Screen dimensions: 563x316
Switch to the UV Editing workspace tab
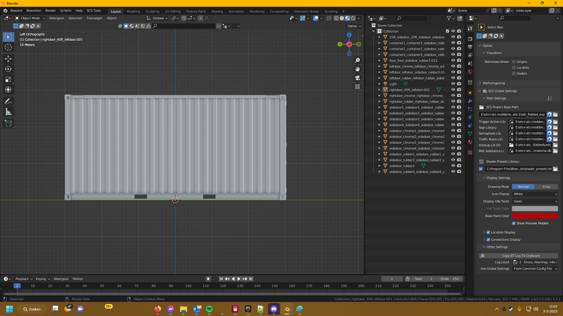[x=173, y=11]
